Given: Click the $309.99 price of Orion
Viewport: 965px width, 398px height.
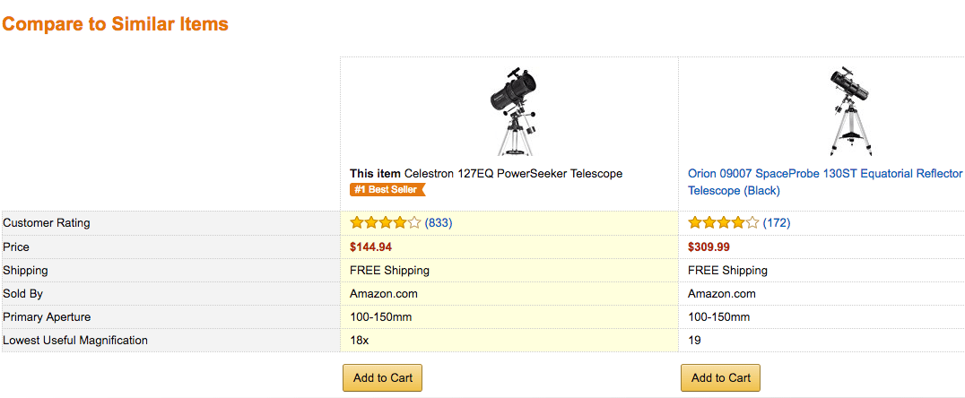Looking at the screenshot, I should pyautogui.click(x=709, y=247).
